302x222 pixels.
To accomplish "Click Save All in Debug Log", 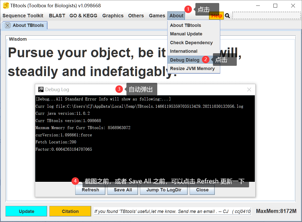I will click(123, 190).
